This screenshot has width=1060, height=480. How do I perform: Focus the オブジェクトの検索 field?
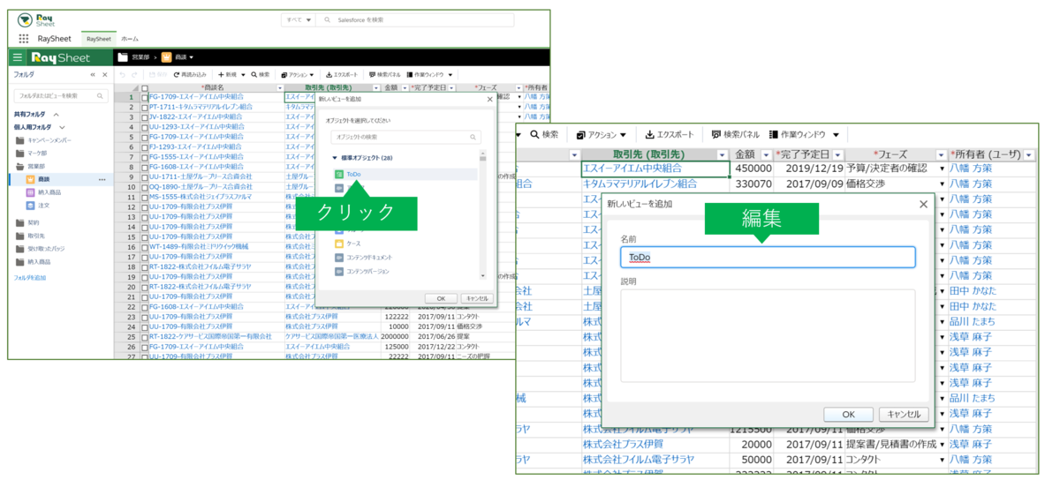tap(406, 137)
